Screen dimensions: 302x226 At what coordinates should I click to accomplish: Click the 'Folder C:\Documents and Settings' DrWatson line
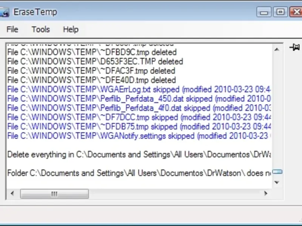click(x=139, y=173)
